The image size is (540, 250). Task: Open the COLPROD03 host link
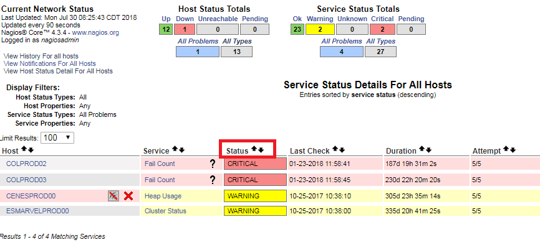tap(26, 180)
